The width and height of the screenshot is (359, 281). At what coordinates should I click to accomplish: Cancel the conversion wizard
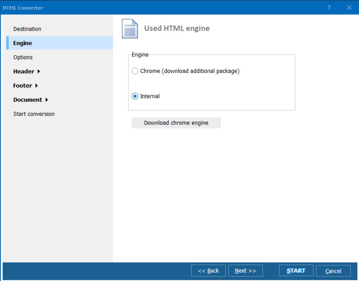pos(333,271)
